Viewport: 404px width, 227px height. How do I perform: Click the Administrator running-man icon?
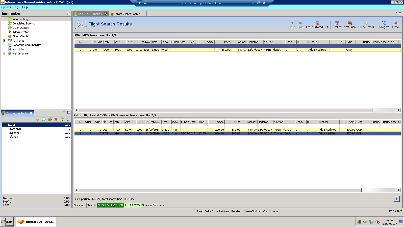(x=10, y=32)
